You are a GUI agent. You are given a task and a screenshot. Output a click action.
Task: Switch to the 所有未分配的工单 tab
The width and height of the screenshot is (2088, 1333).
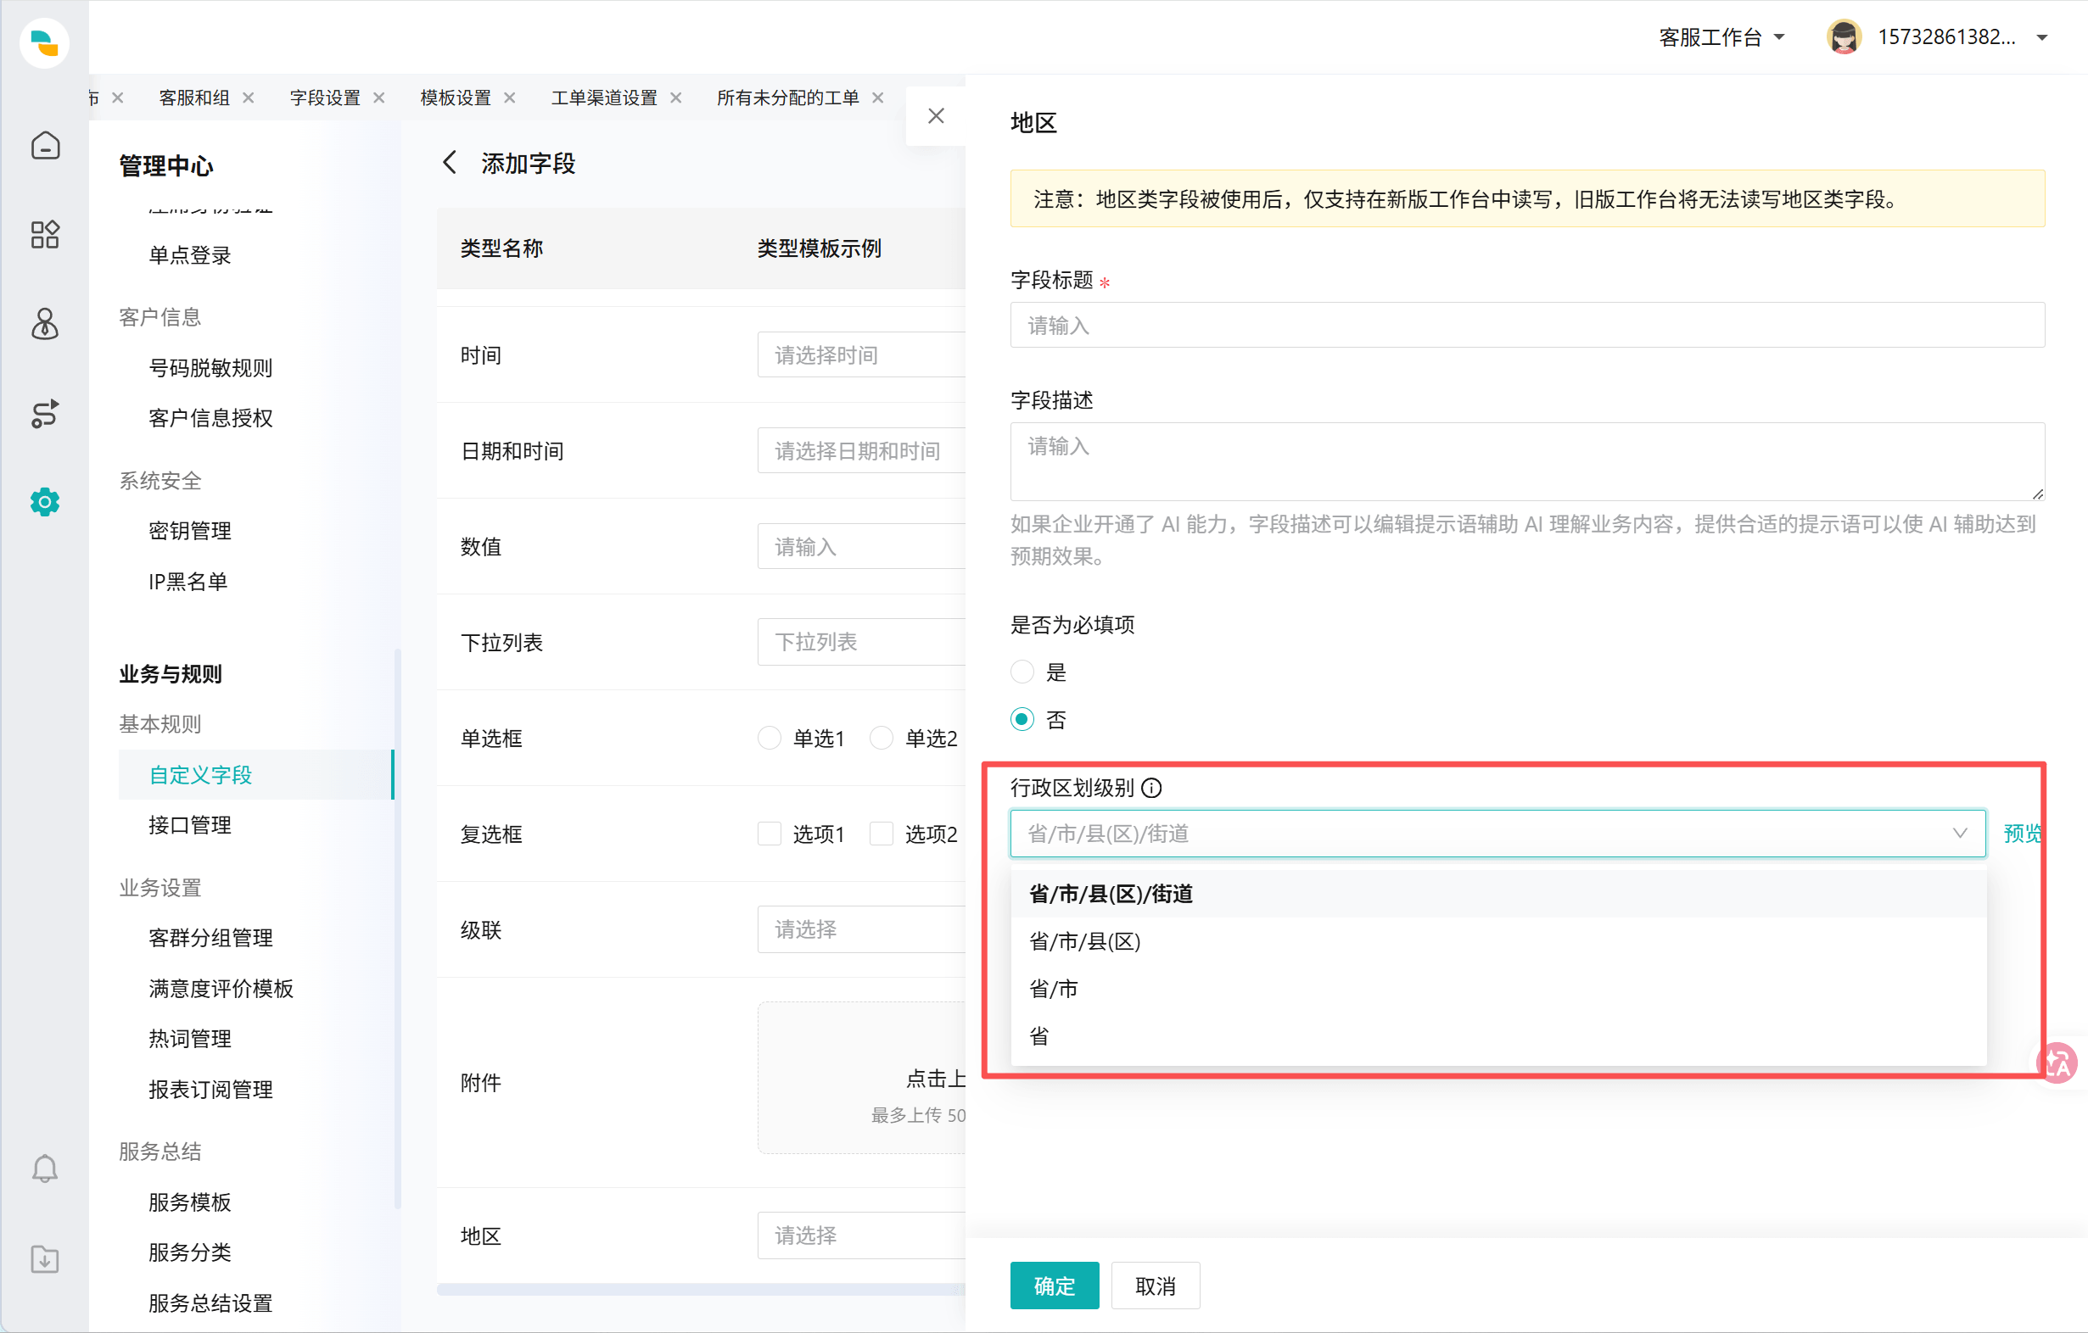coord(787,97)
